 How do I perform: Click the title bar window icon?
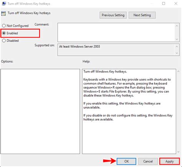pos(4,3)
